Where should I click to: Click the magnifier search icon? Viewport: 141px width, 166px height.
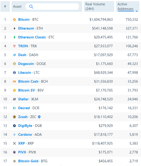point(31,7)
